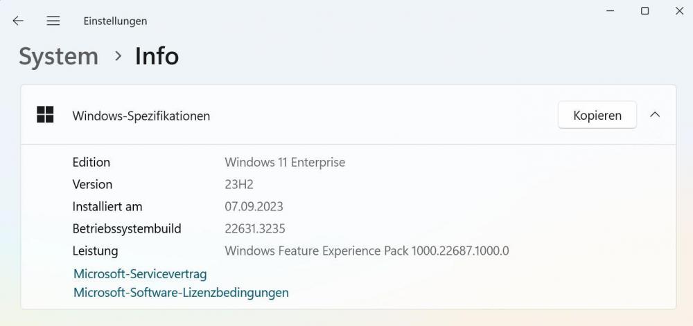
Task: Click the Windows 11 Enterprise edition value
Action: pyautogui.click(x=285, y=163)
